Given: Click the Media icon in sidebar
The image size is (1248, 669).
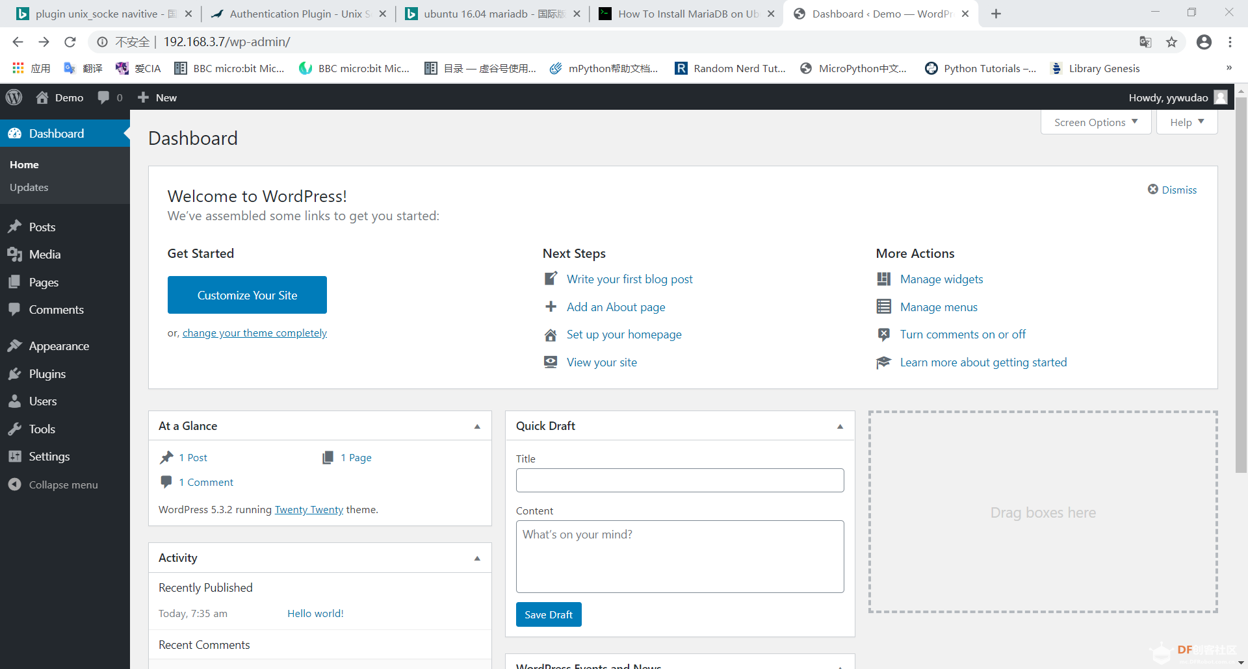Looking at the screenshot, I should tap(15, 255).
